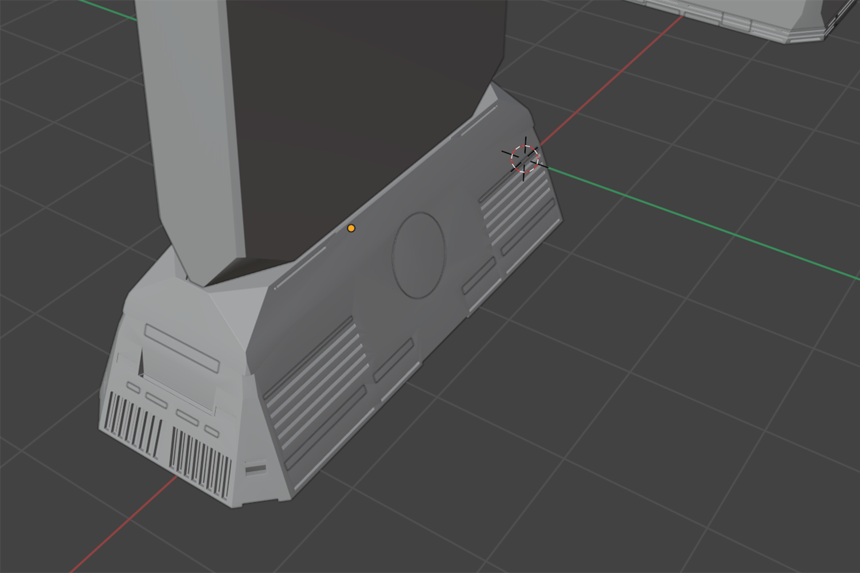Click the orange object origin dot

click(x=351, y=228)
